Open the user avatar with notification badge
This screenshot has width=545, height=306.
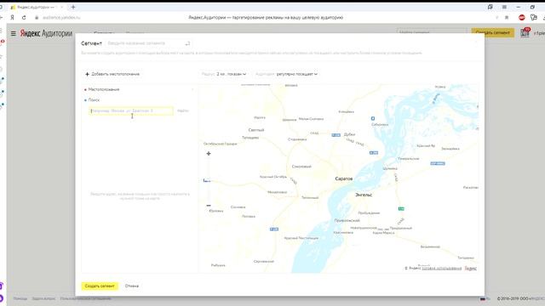point(525,32)
